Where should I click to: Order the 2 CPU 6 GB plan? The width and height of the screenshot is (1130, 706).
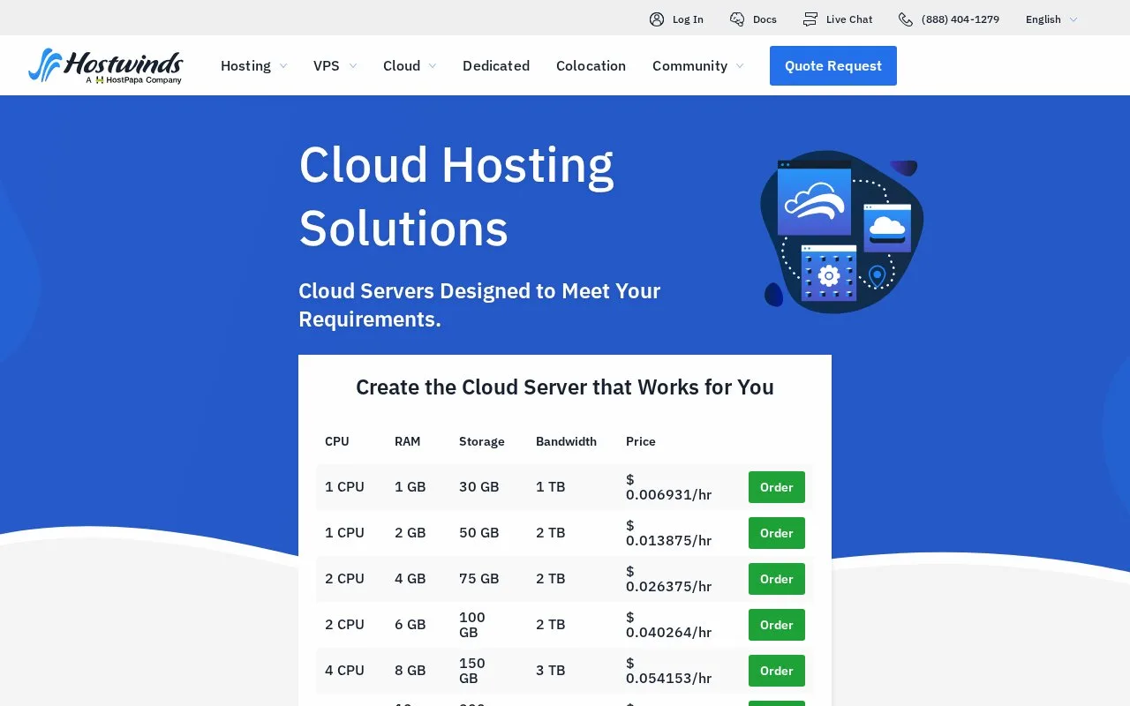[777, 625]
